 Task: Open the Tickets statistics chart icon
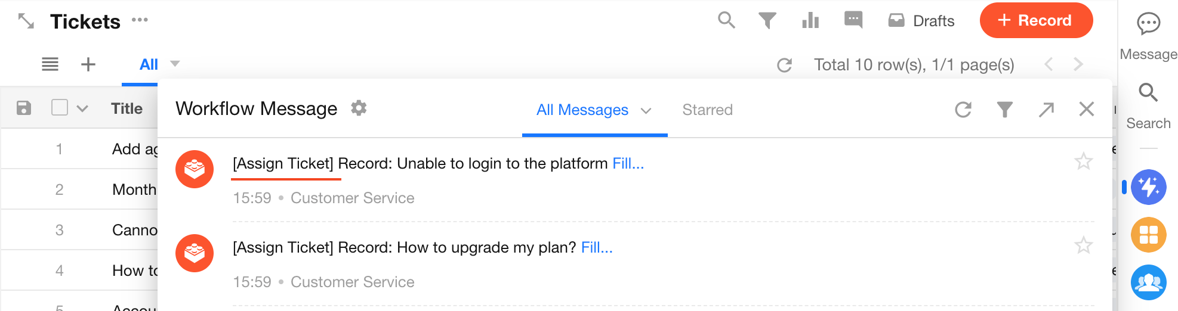(810, 20)
